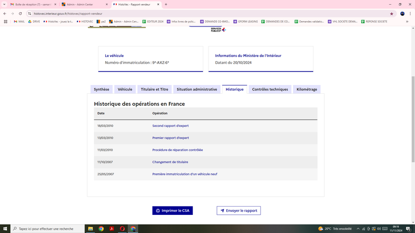Click the Envoyer le rapport button
Image resolution: width=415 pixels, height=233 pixels.
pos(239,211)
